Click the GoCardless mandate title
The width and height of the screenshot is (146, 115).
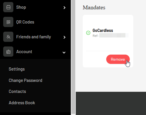tap(103, 30)
